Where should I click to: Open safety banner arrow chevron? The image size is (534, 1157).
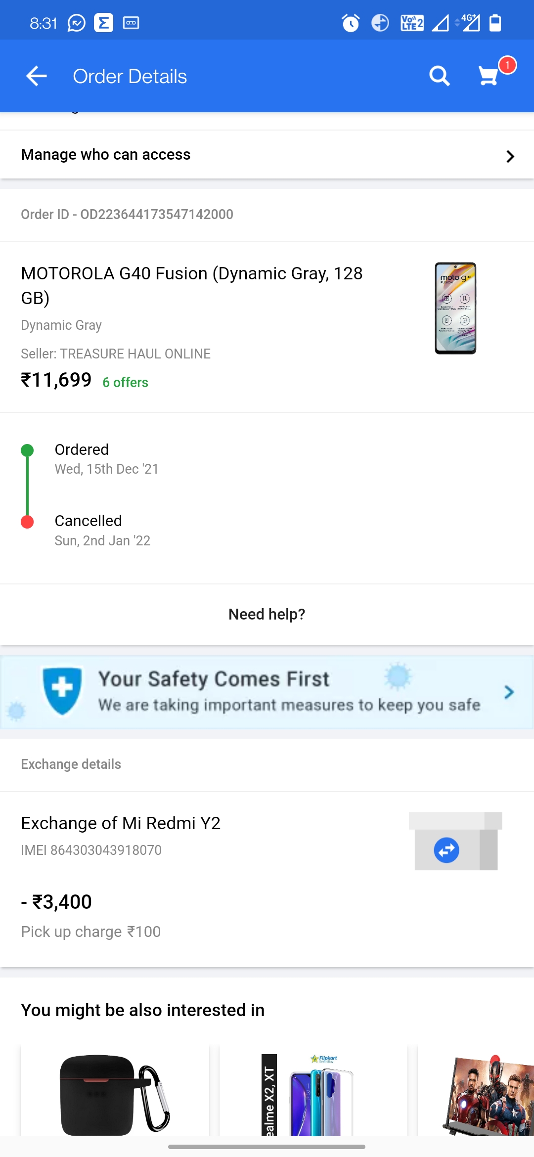click(x=509, y=692)
